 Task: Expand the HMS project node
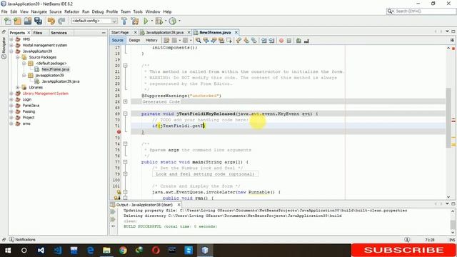(x=11, y=39)
